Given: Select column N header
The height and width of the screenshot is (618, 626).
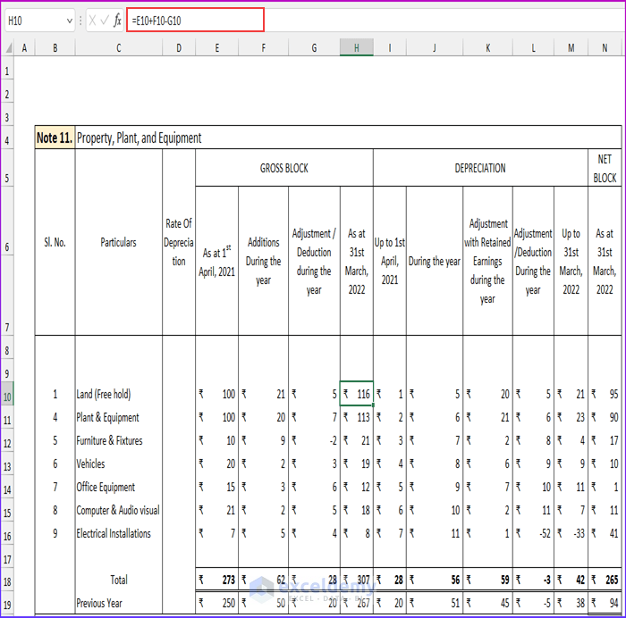Looking at the screenshot, I should [604, 47].
